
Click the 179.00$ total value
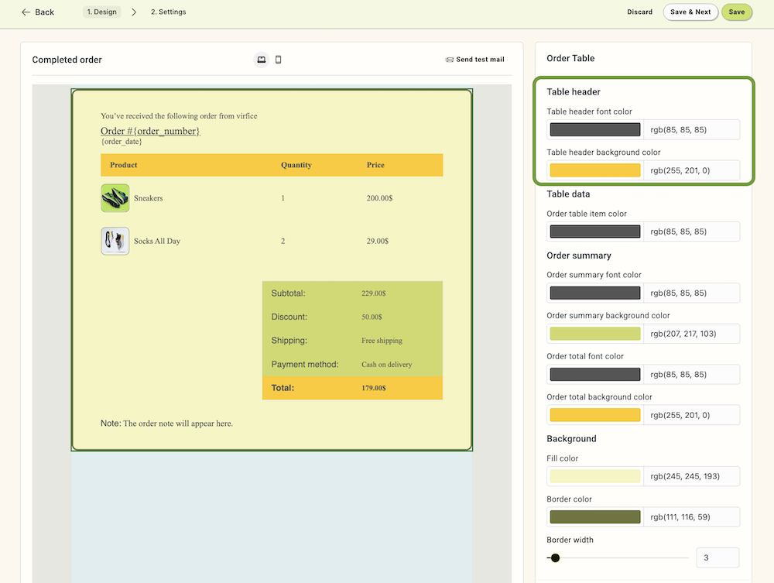374,388
